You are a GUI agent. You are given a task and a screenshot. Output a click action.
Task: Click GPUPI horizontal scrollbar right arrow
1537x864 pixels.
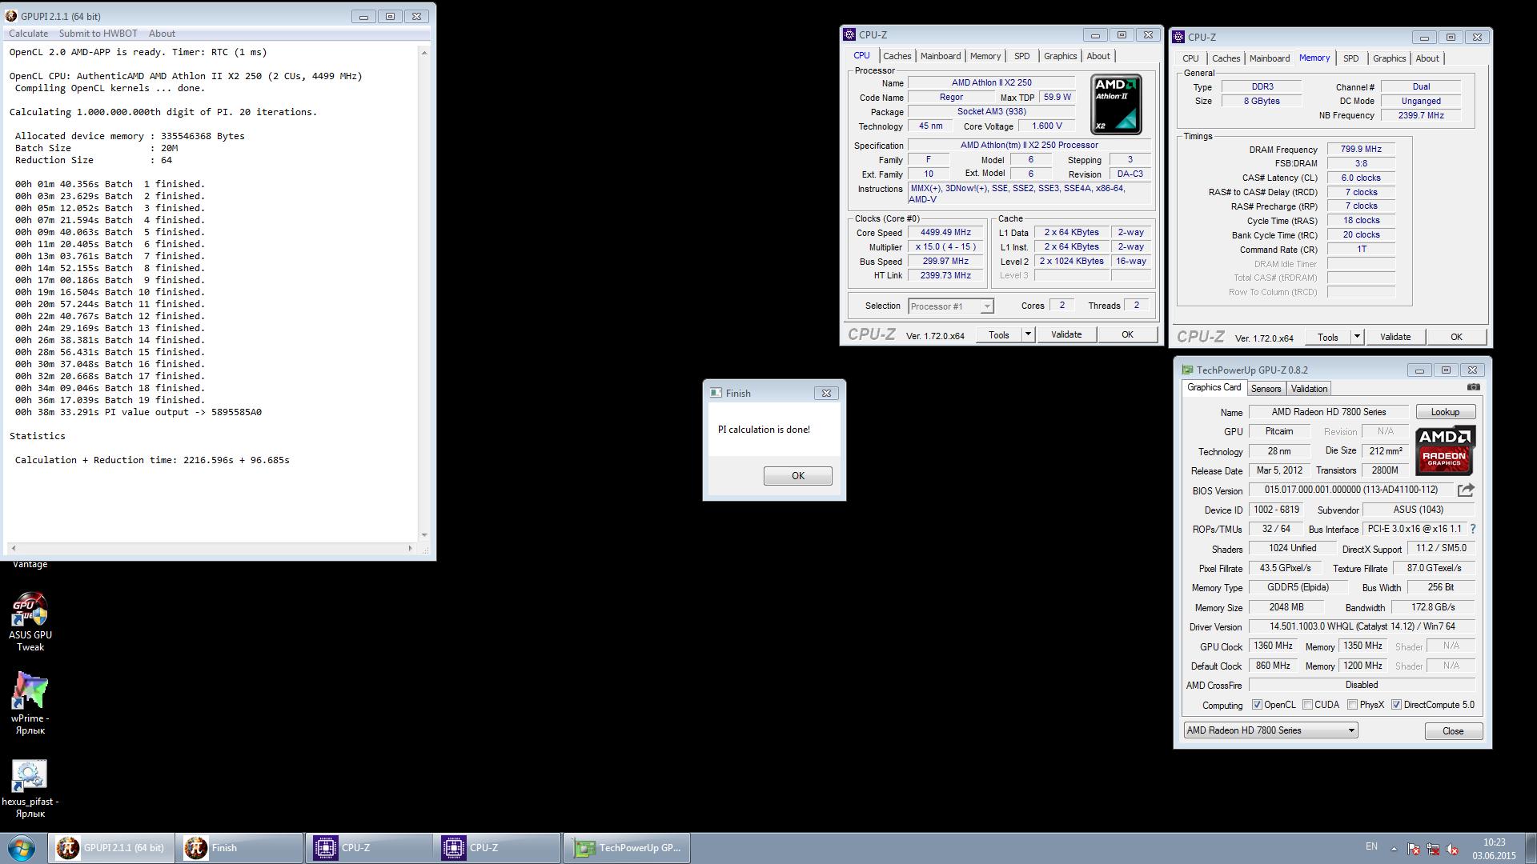pos(411,548)
